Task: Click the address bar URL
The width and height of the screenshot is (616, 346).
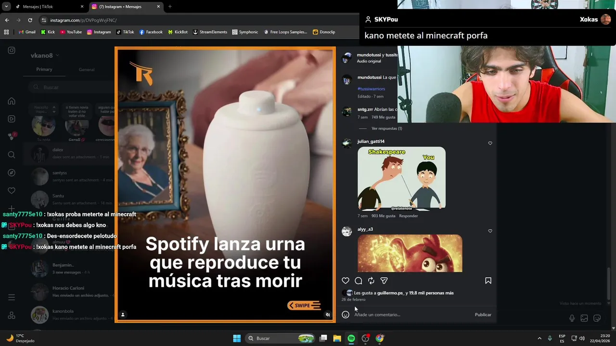Action: (83, 20)
